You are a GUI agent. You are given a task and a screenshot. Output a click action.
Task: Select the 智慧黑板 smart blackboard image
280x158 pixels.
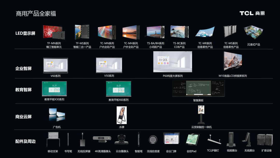(x=198, y=88)
